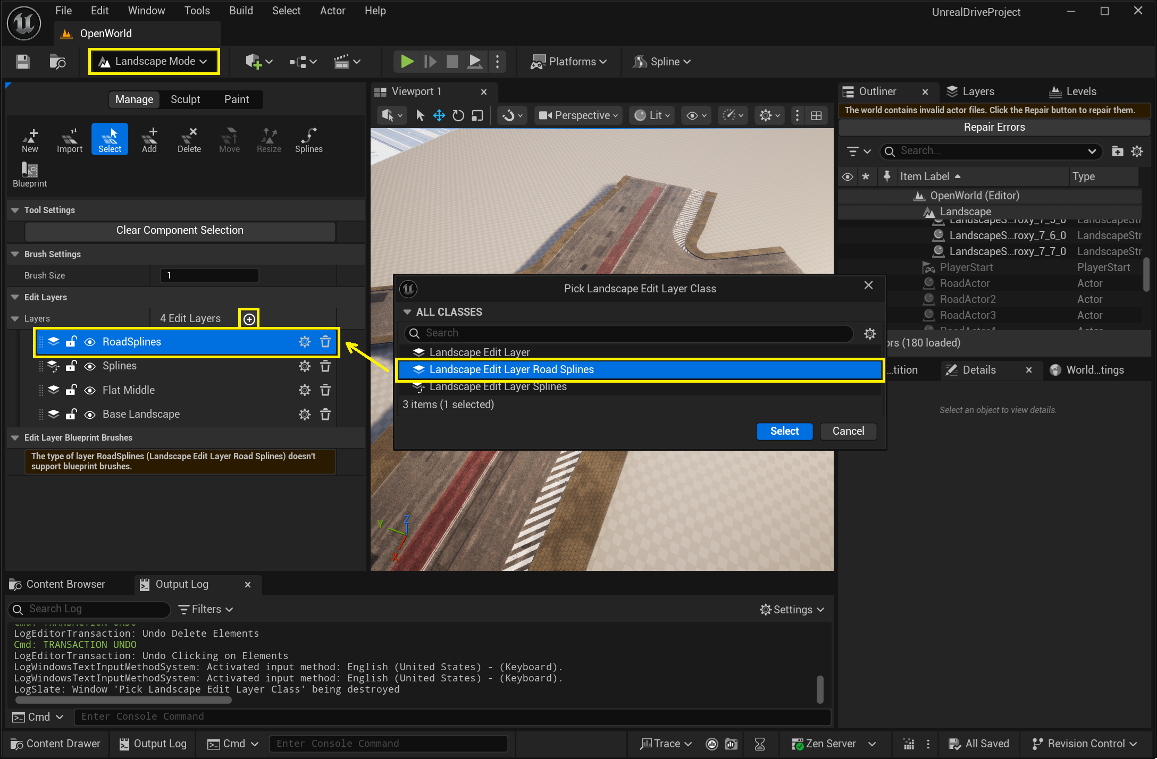Screen dimensions: 1157x759
Task: Open class picker settings gear in dialog
Action: click(870, 333)
